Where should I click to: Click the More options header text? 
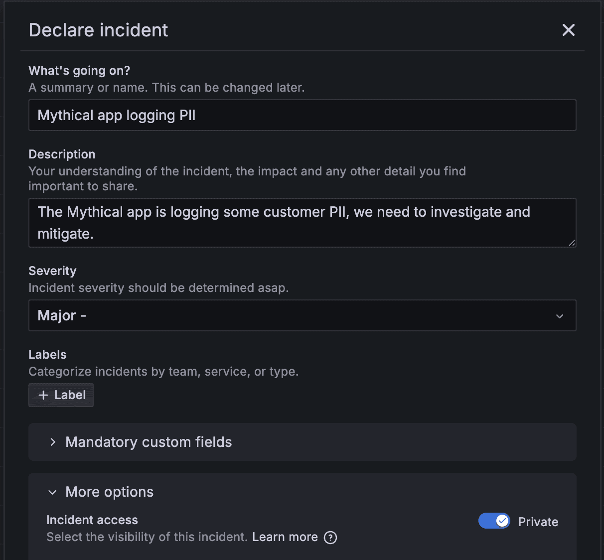coord(109,492)
